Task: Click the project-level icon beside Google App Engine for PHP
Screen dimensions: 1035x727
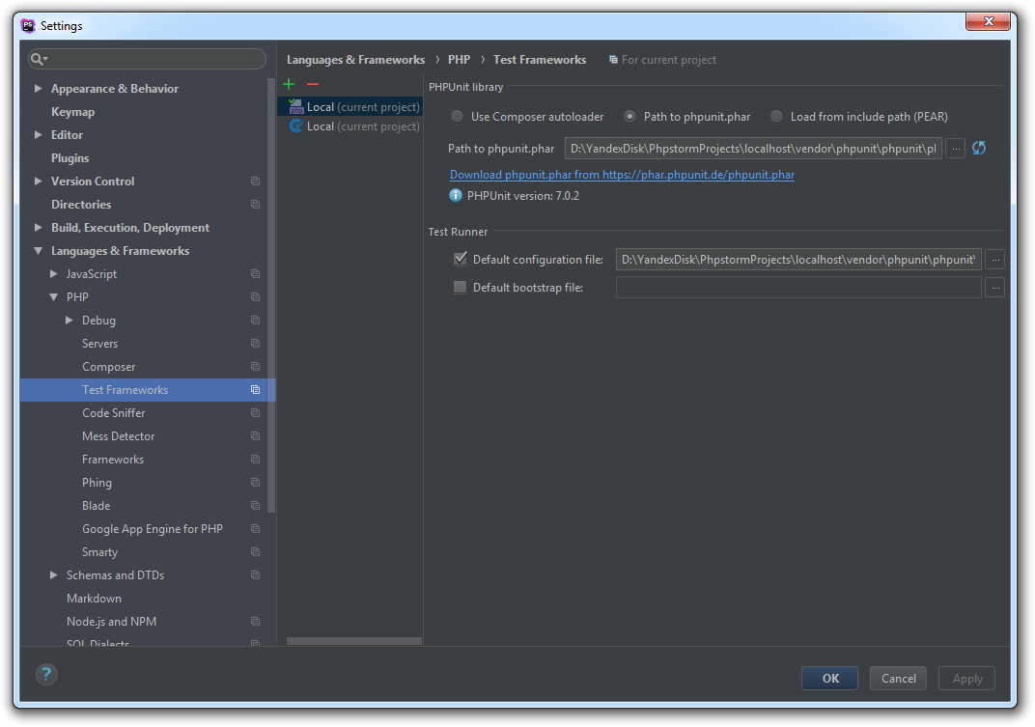Action: click(255, 529)
